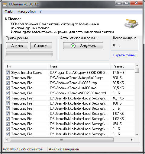The width and height of the screenshot is (145, 154).
Task: Open the Настройки menu
Action: (27, 11)
